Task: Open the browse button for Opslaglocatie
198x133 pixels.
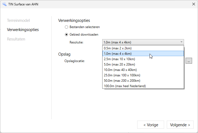Action: point(189,61)
